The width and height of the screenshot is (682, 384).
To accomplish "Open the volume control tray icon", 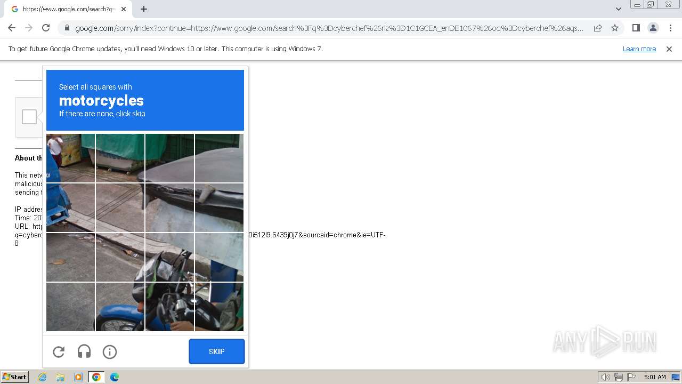I will (605, 377).
